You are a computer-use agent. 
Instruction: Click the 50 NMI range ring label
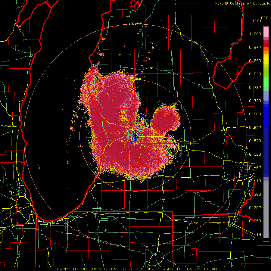[x=135, y=80]
